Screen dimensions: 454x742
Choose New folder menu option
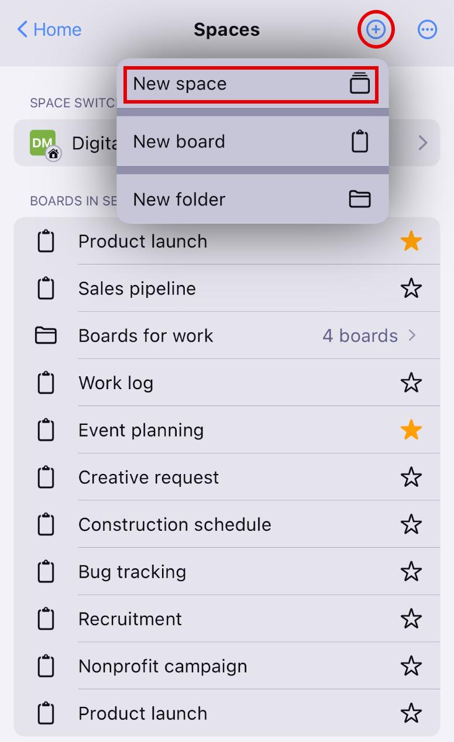coord(252,200)
